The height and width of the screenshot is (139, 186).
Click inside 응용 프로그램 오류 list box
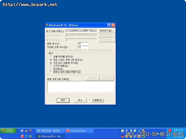point(80,87)
